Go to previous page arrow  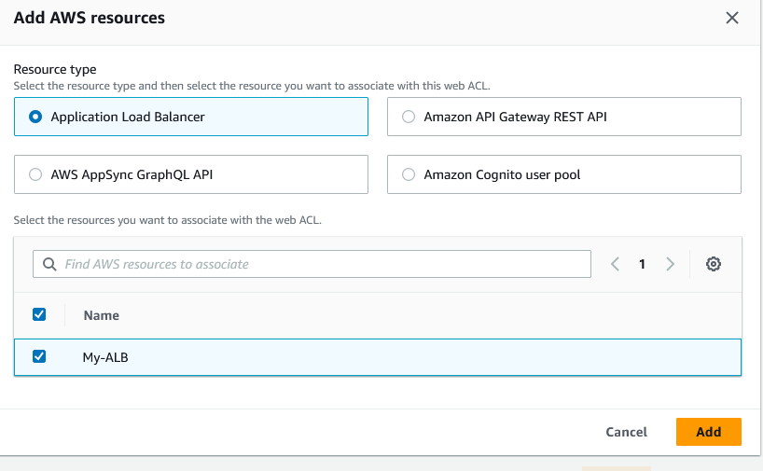pyautogui.click(x=615, y=264)
